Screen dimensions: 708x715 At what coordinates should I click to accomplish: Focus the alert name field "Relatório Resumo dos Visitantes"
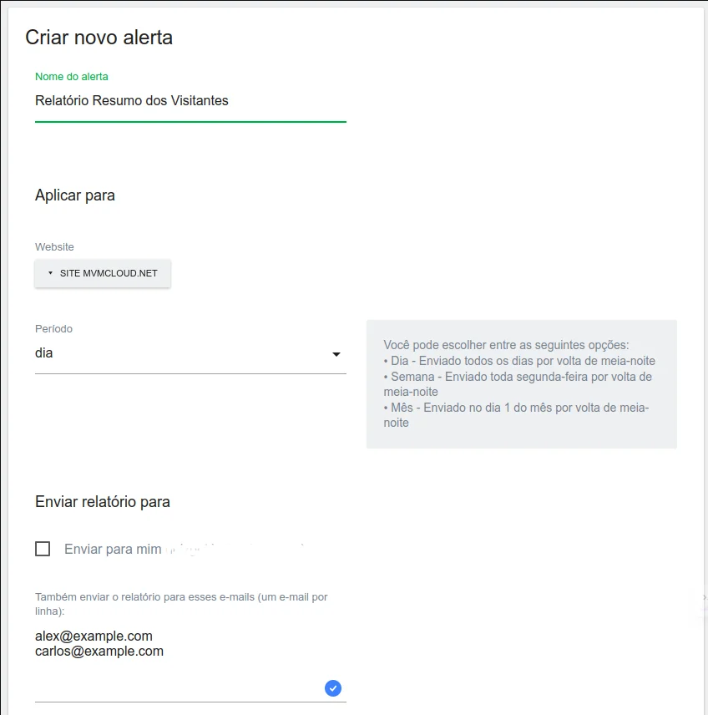[132, 101]
